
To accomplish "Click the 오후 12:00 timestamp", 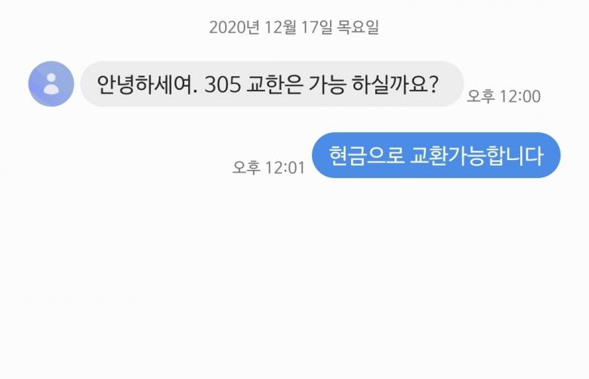I will (x=504, y=97).
